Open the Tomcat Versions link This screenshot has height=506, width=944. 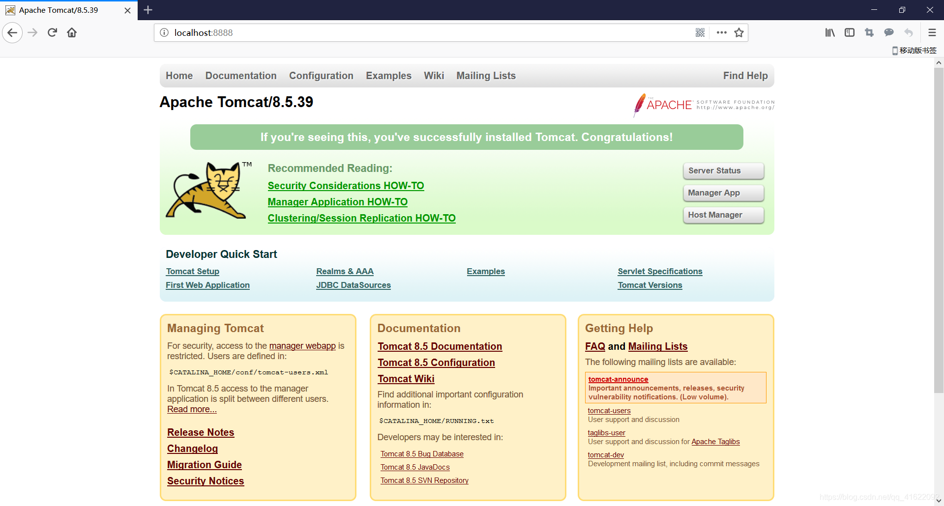tap(650, 285)
